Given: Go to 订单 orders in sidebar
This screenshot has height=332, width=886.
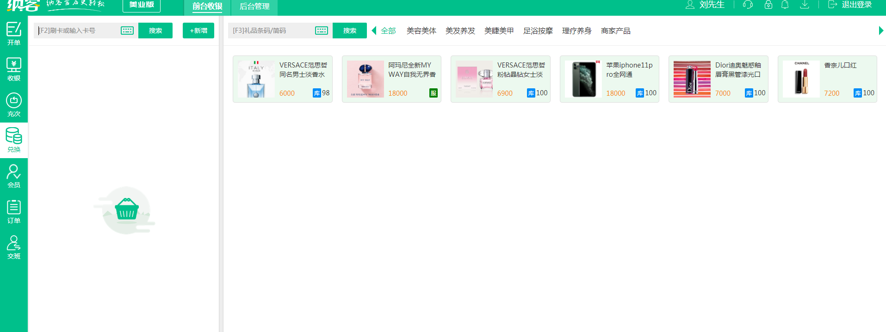Looking at the screenshot, I should pyautogui.click(x=14, y=212).
